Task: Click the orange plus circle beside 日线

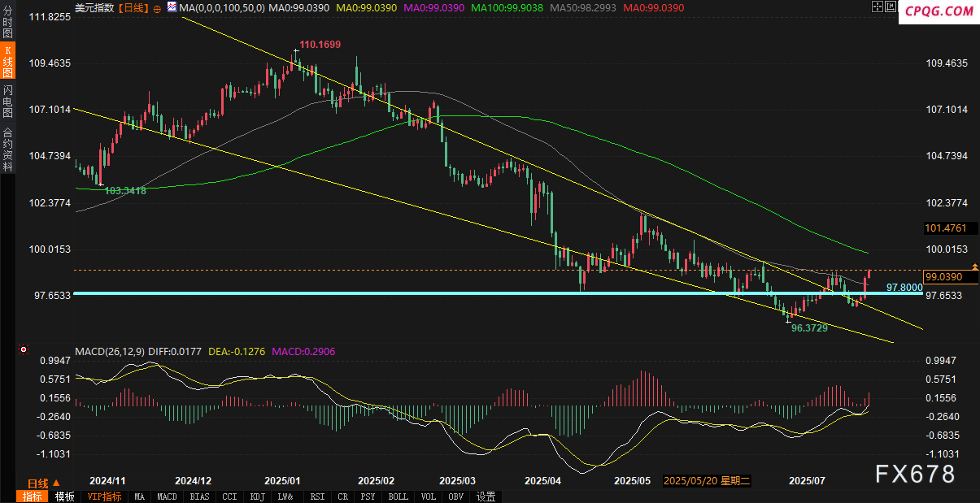Action: 157,7
